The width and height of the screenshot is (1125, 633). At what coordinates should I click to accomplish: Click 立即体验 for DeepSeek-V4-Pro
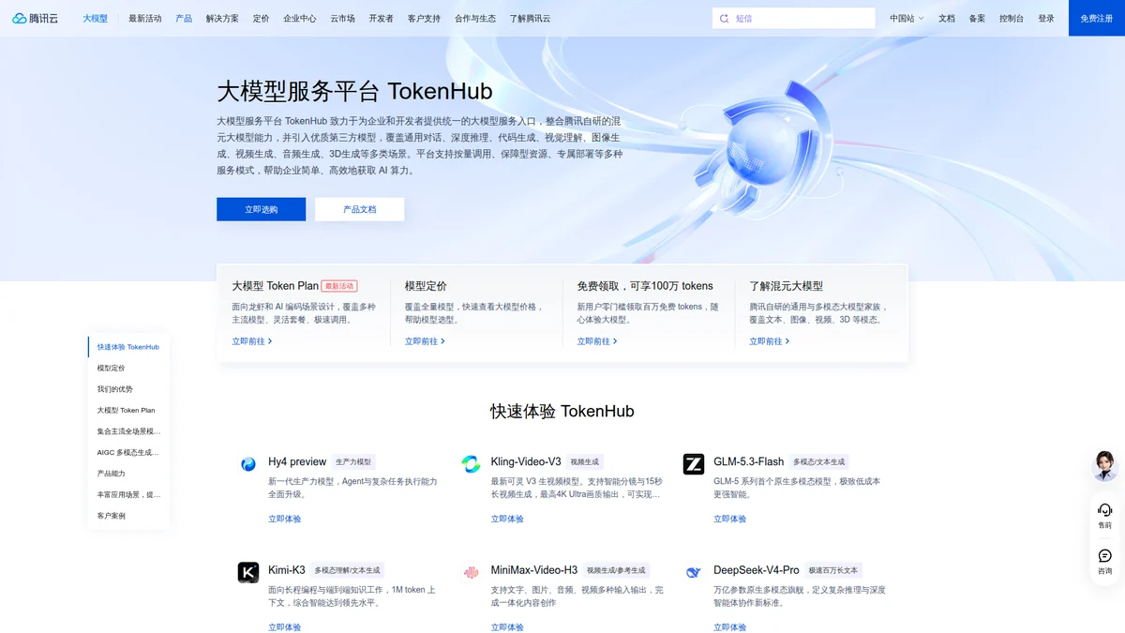point(730,627)
